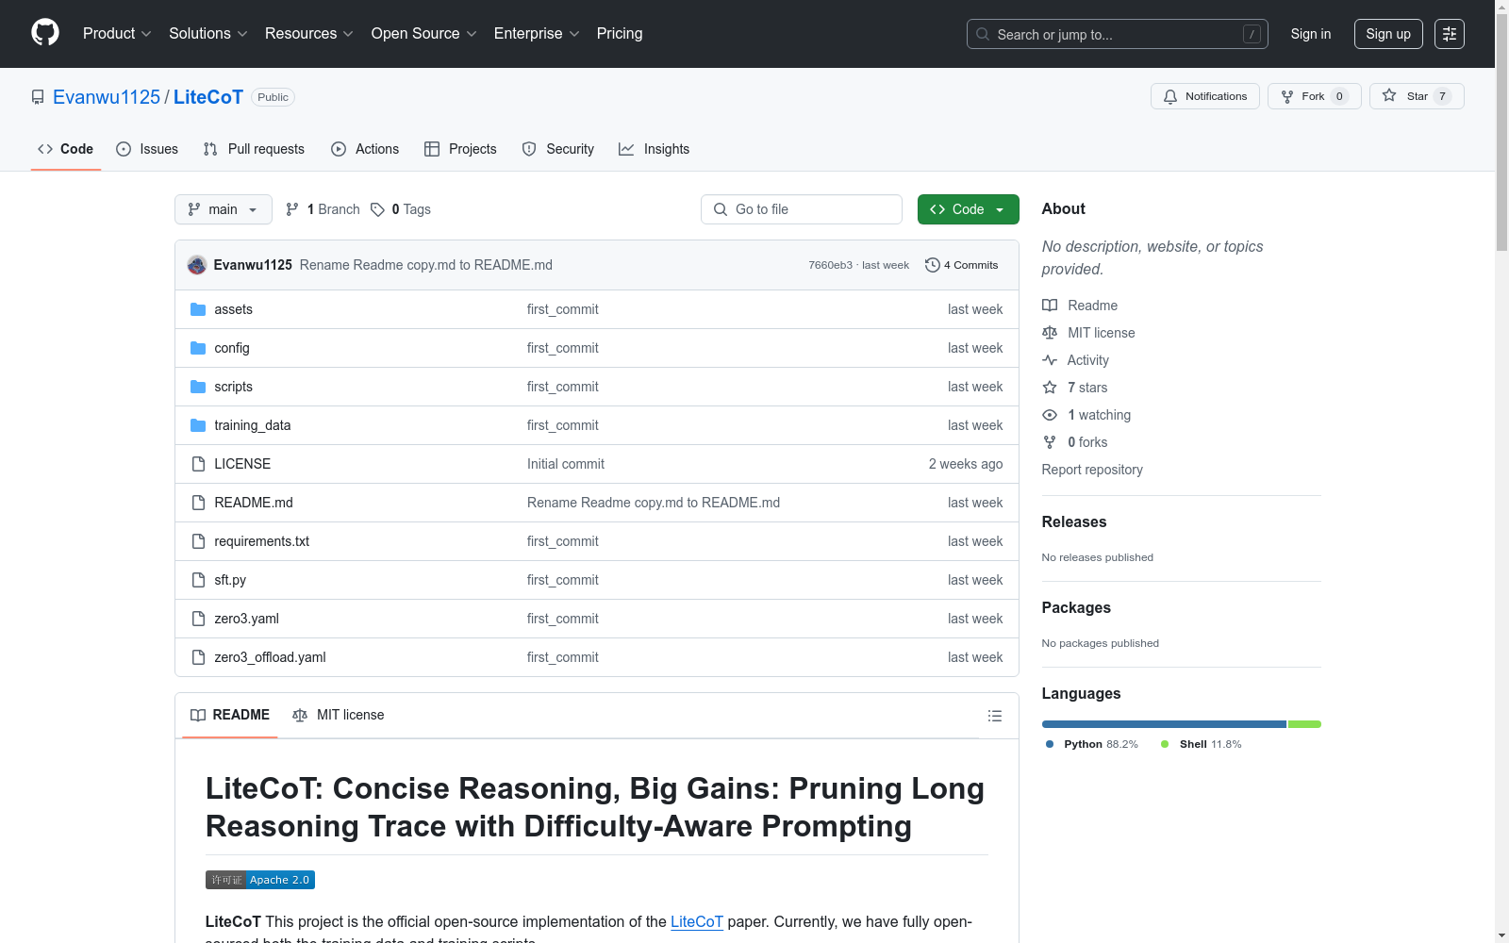Screen dimensions: 1509x943
Task: Open the Pricing page
Action: (x=620, y=33)
